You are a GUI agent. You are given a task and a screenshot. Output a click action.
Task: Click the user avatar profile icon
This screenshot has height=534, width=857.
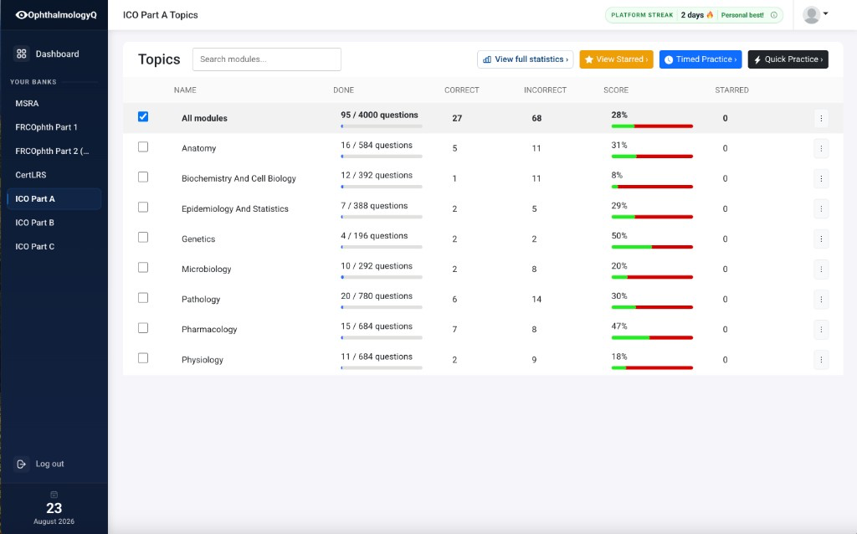[811, 15]
